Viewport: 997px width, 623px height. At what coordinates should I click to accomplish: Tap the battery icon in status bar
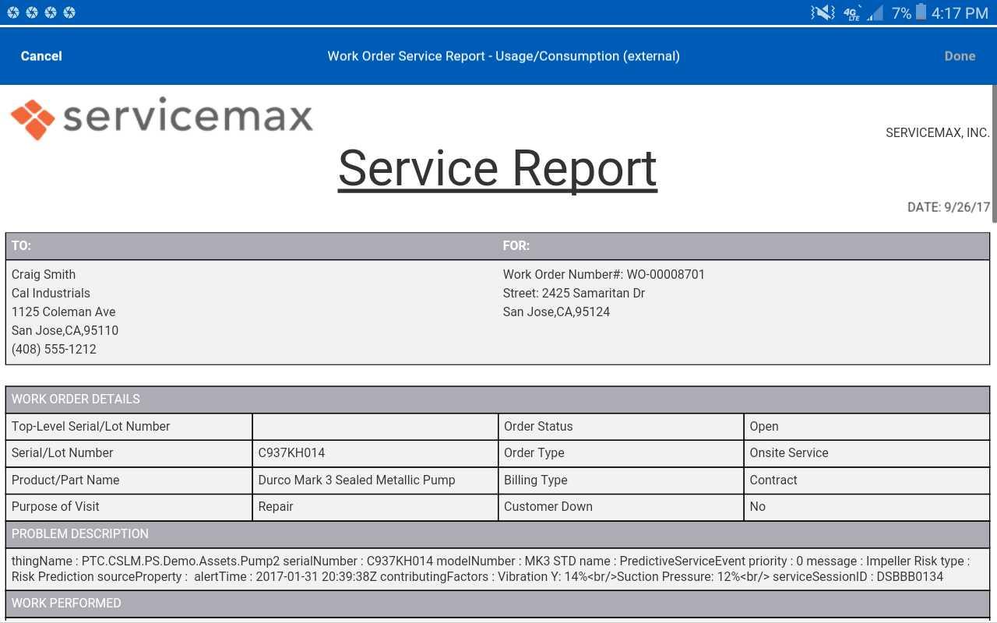click(922, 12)
